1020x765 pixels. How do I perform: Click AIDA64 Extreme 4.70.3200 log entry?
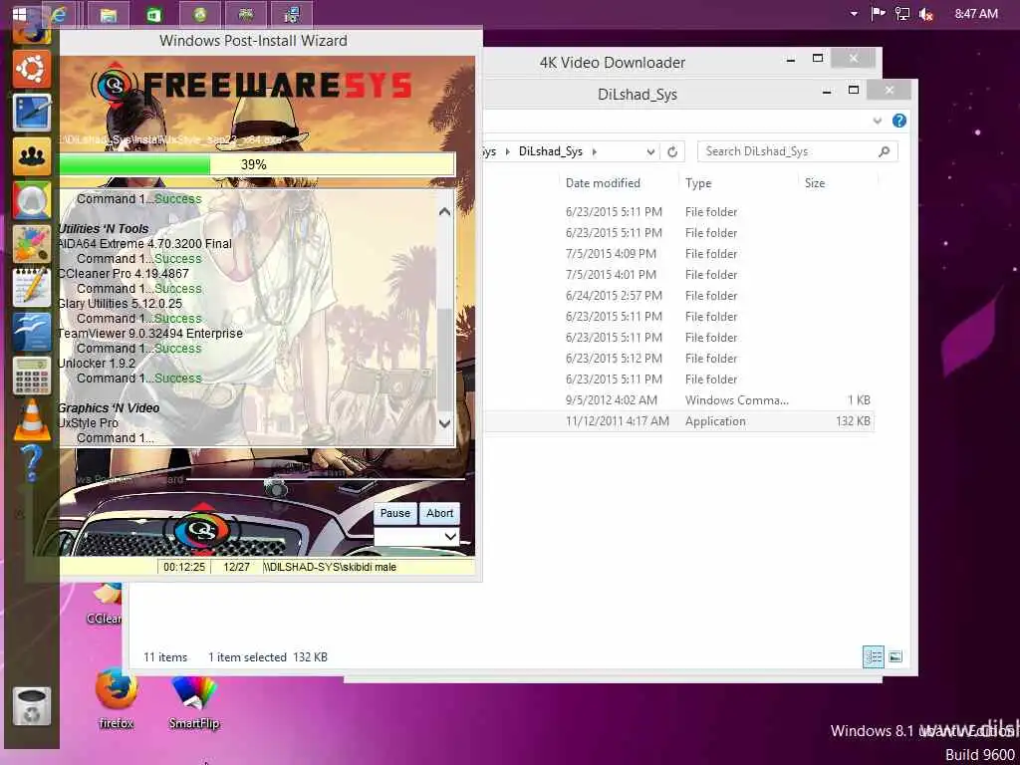pyautogui.click(x=144, y=244)
